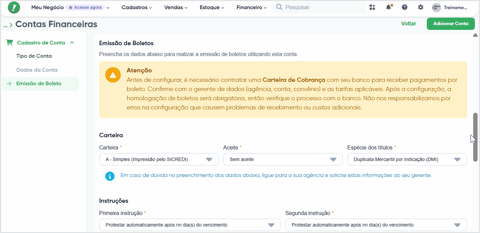Viewport: 480px width, 233px height.
Task: Click the scrollbar up arrow
Action: tap(475, 35)
